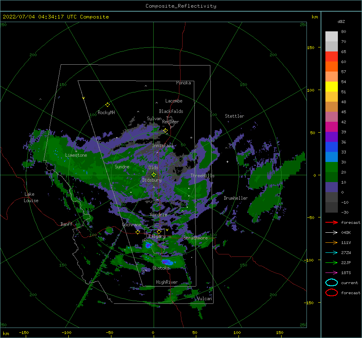Select the Okotoks label
362x338 pixels.
[x=161, y=268]
